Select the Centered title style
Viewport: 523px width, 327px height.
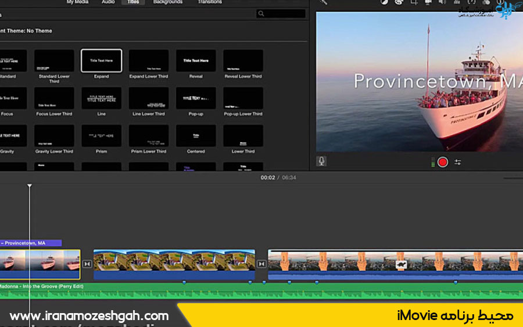tap(196, 136)
